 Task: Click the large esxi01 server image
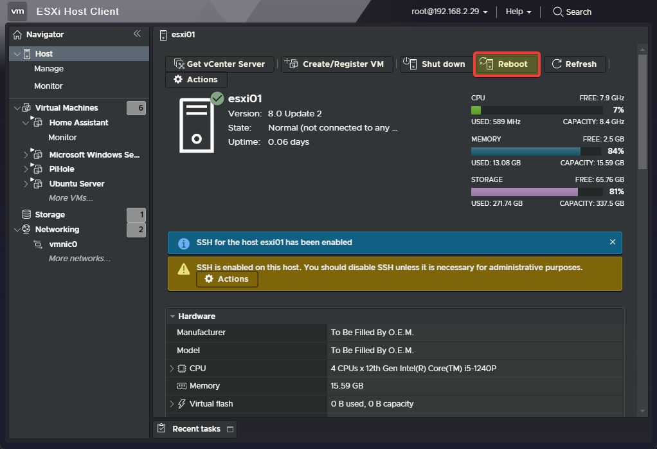[x=197, y=125]
